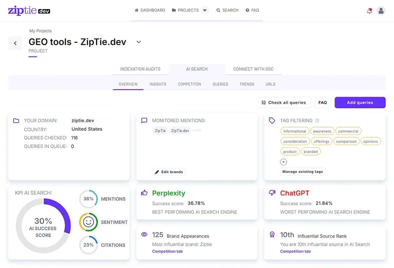This screenshot has height=268, width=394.
Task: Click the ChatGPT engine heading
Action: click(x=295, y=193)
